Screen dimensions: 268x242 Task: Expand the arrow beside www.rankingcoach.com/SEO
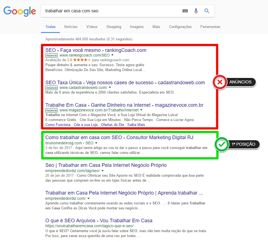(x=112, y=55)
